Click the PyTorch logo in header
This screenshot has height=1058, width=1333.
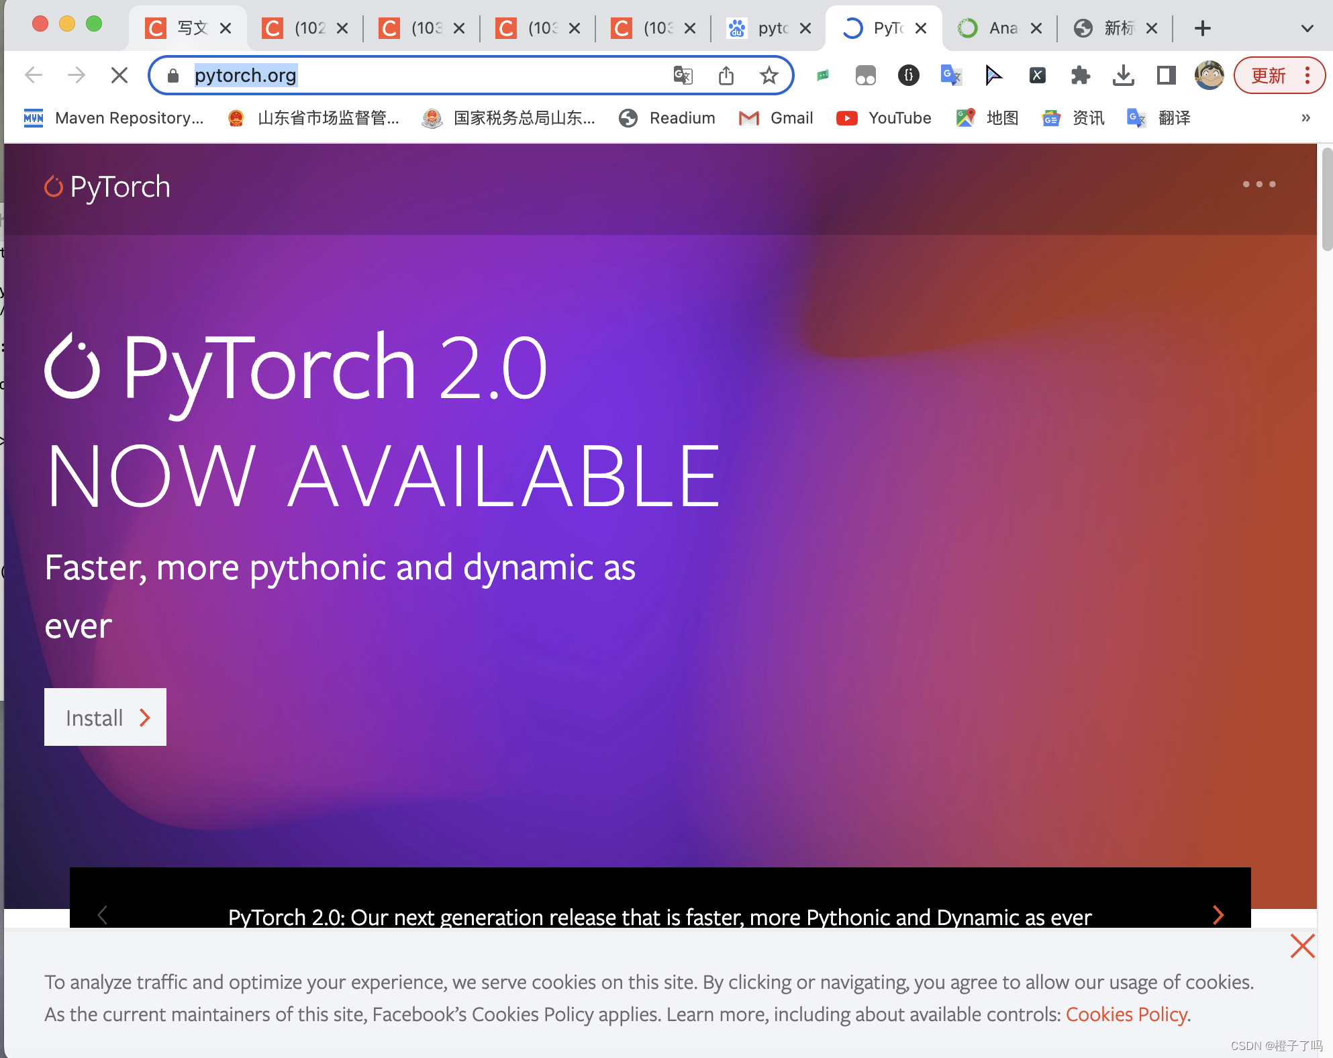point(107,187)
